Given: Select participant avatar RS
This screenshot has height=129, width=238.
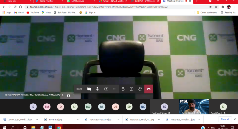Looking at the screenshot, I should pos(102,107).
